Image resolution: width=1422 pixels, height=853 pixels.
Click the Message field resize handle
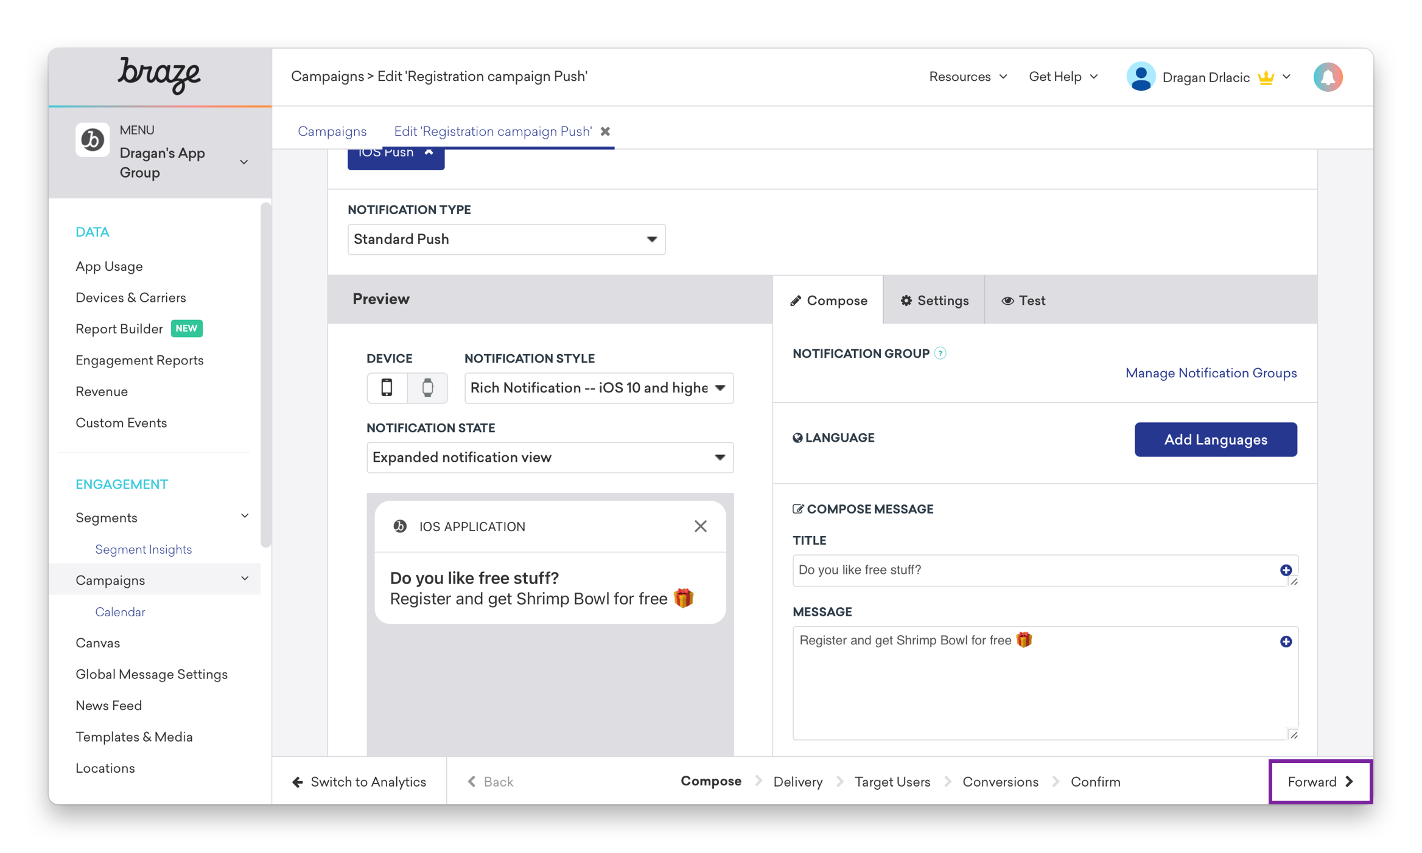[1294, 735]
